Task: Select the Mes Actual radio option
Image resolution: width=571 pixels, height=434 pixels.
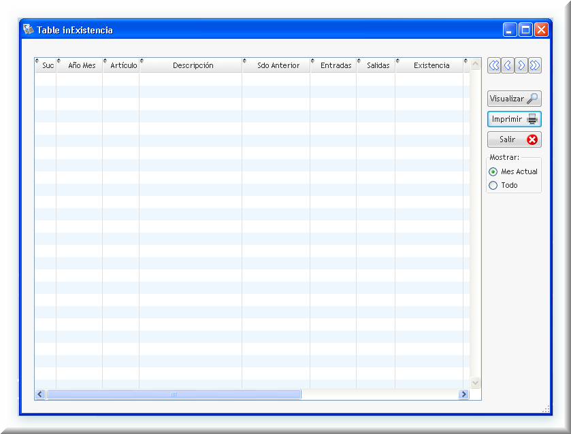Action: tap(514, 171)
